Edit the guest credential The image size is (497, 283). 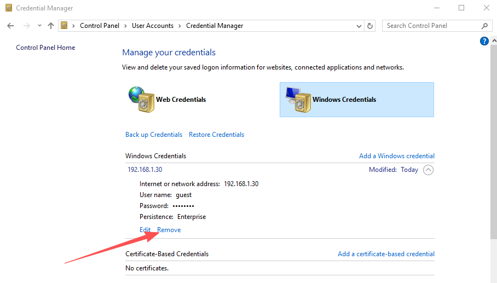[145, 230]
